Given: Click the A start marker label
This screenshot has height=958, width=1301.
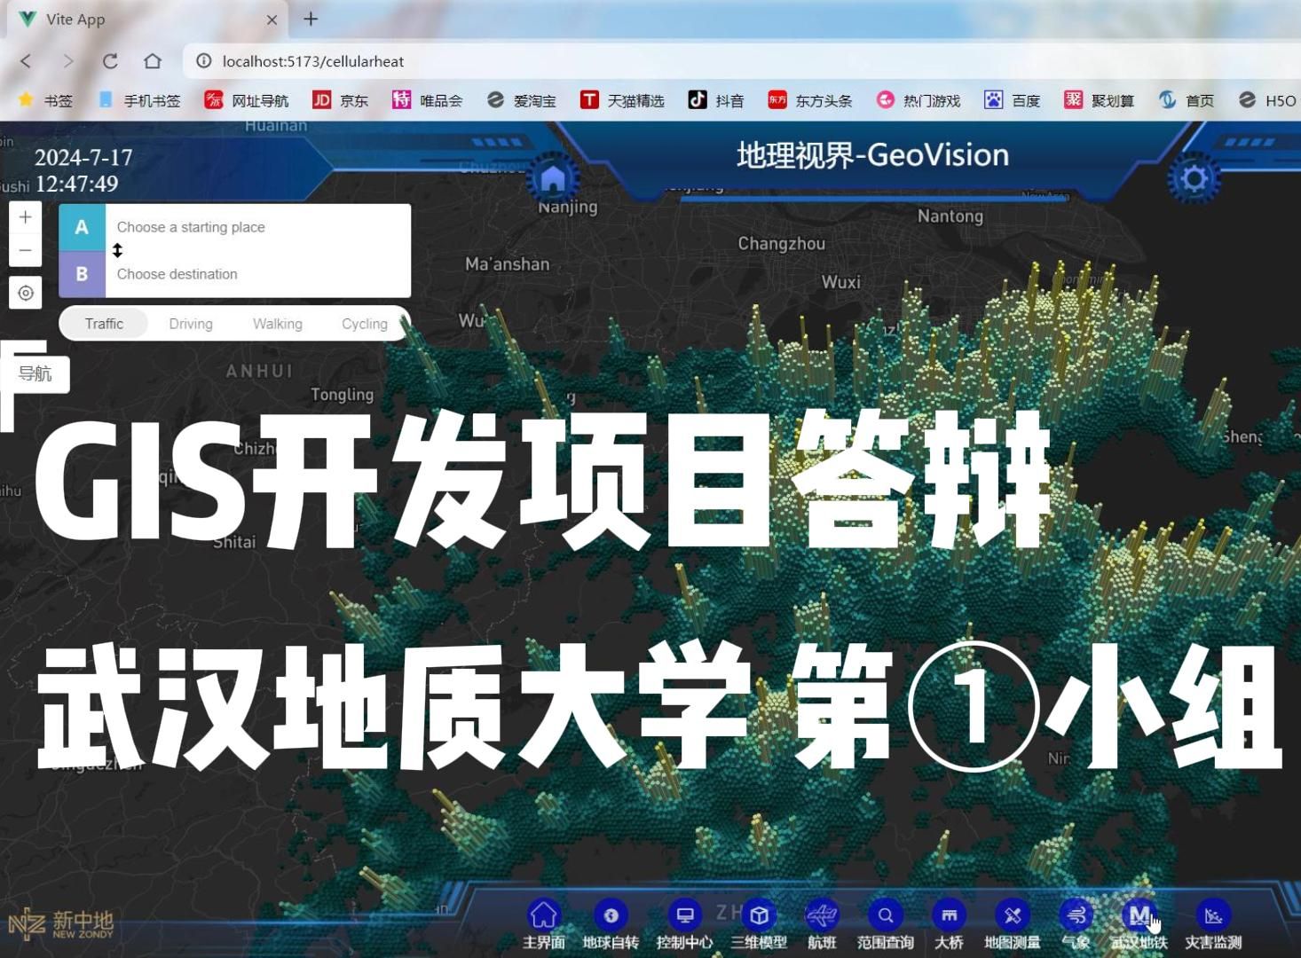Looking at the screenshot, I should (x=82, y=227).
